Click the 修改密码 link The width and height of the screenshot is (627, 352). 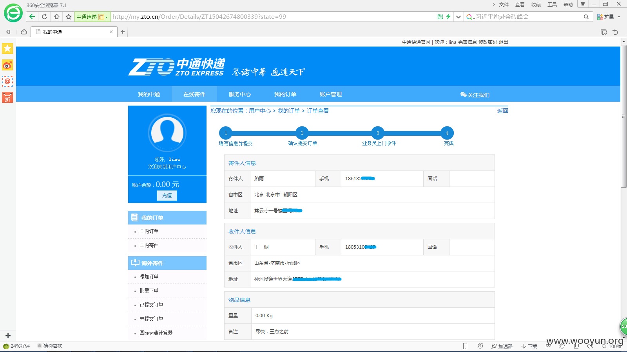click(487, 42)
